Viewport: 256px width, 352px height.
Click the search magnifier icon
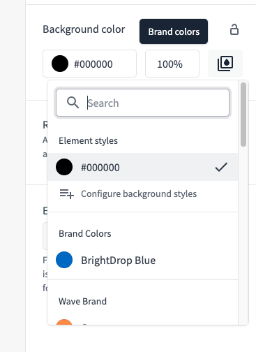[73, 103]
